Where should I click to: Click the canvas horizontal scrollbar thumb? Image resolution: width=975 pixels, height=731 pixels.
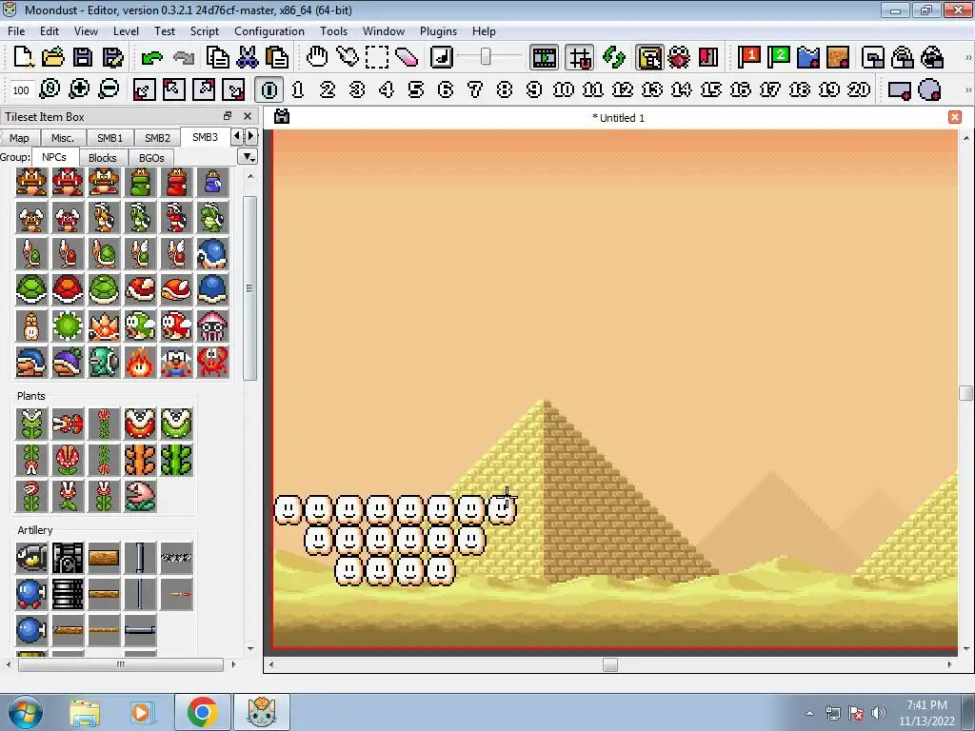[610, 664]
